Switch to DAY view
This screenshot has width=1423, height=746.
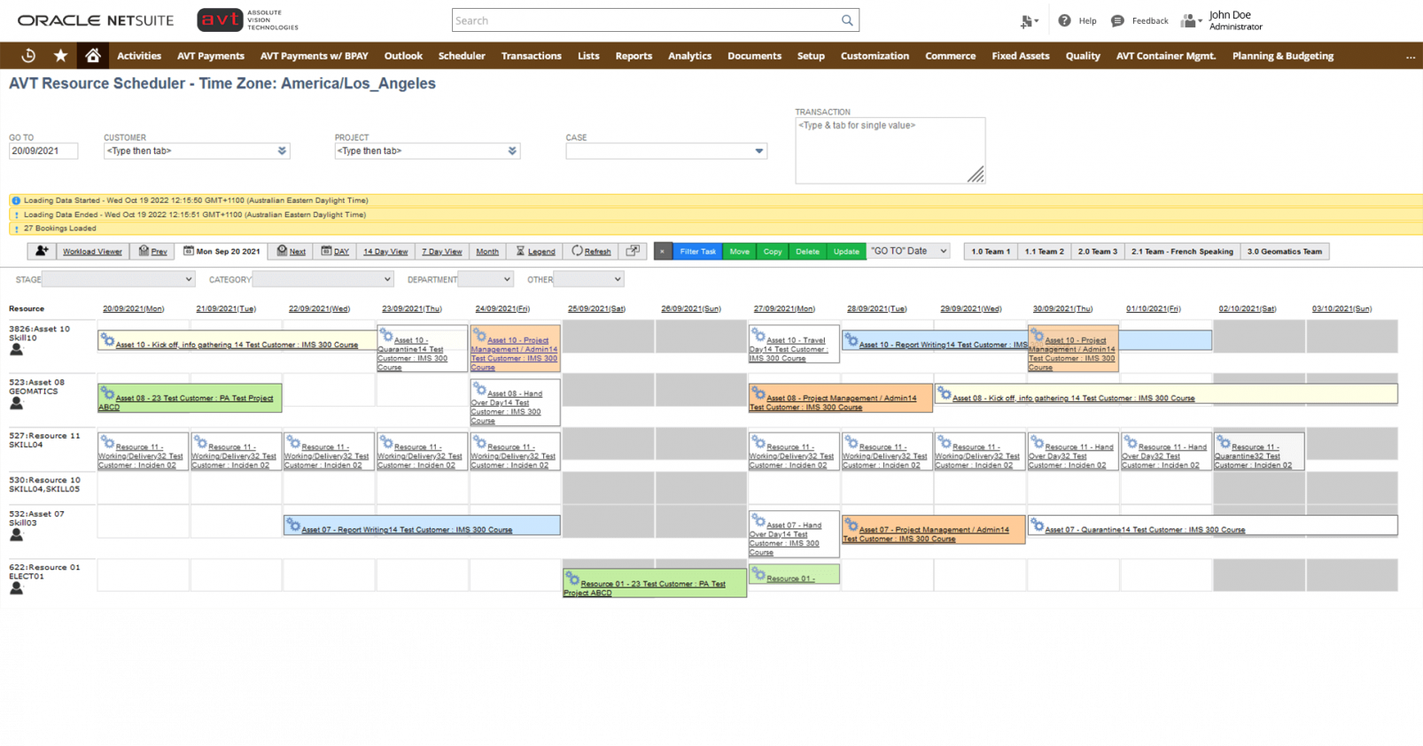[335, 252]
